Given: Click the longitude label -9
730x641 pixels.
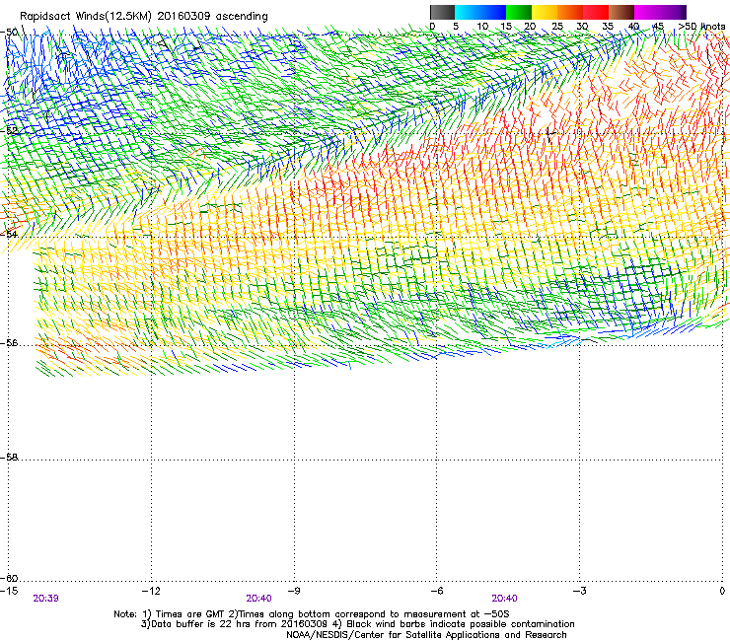Looking at the screenshot, I should click(x=293, y=591).
